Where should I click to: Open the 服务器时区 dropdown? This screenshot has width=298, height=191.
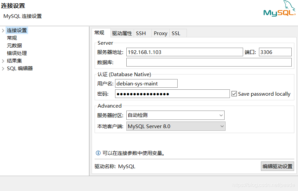click(175, 115)
